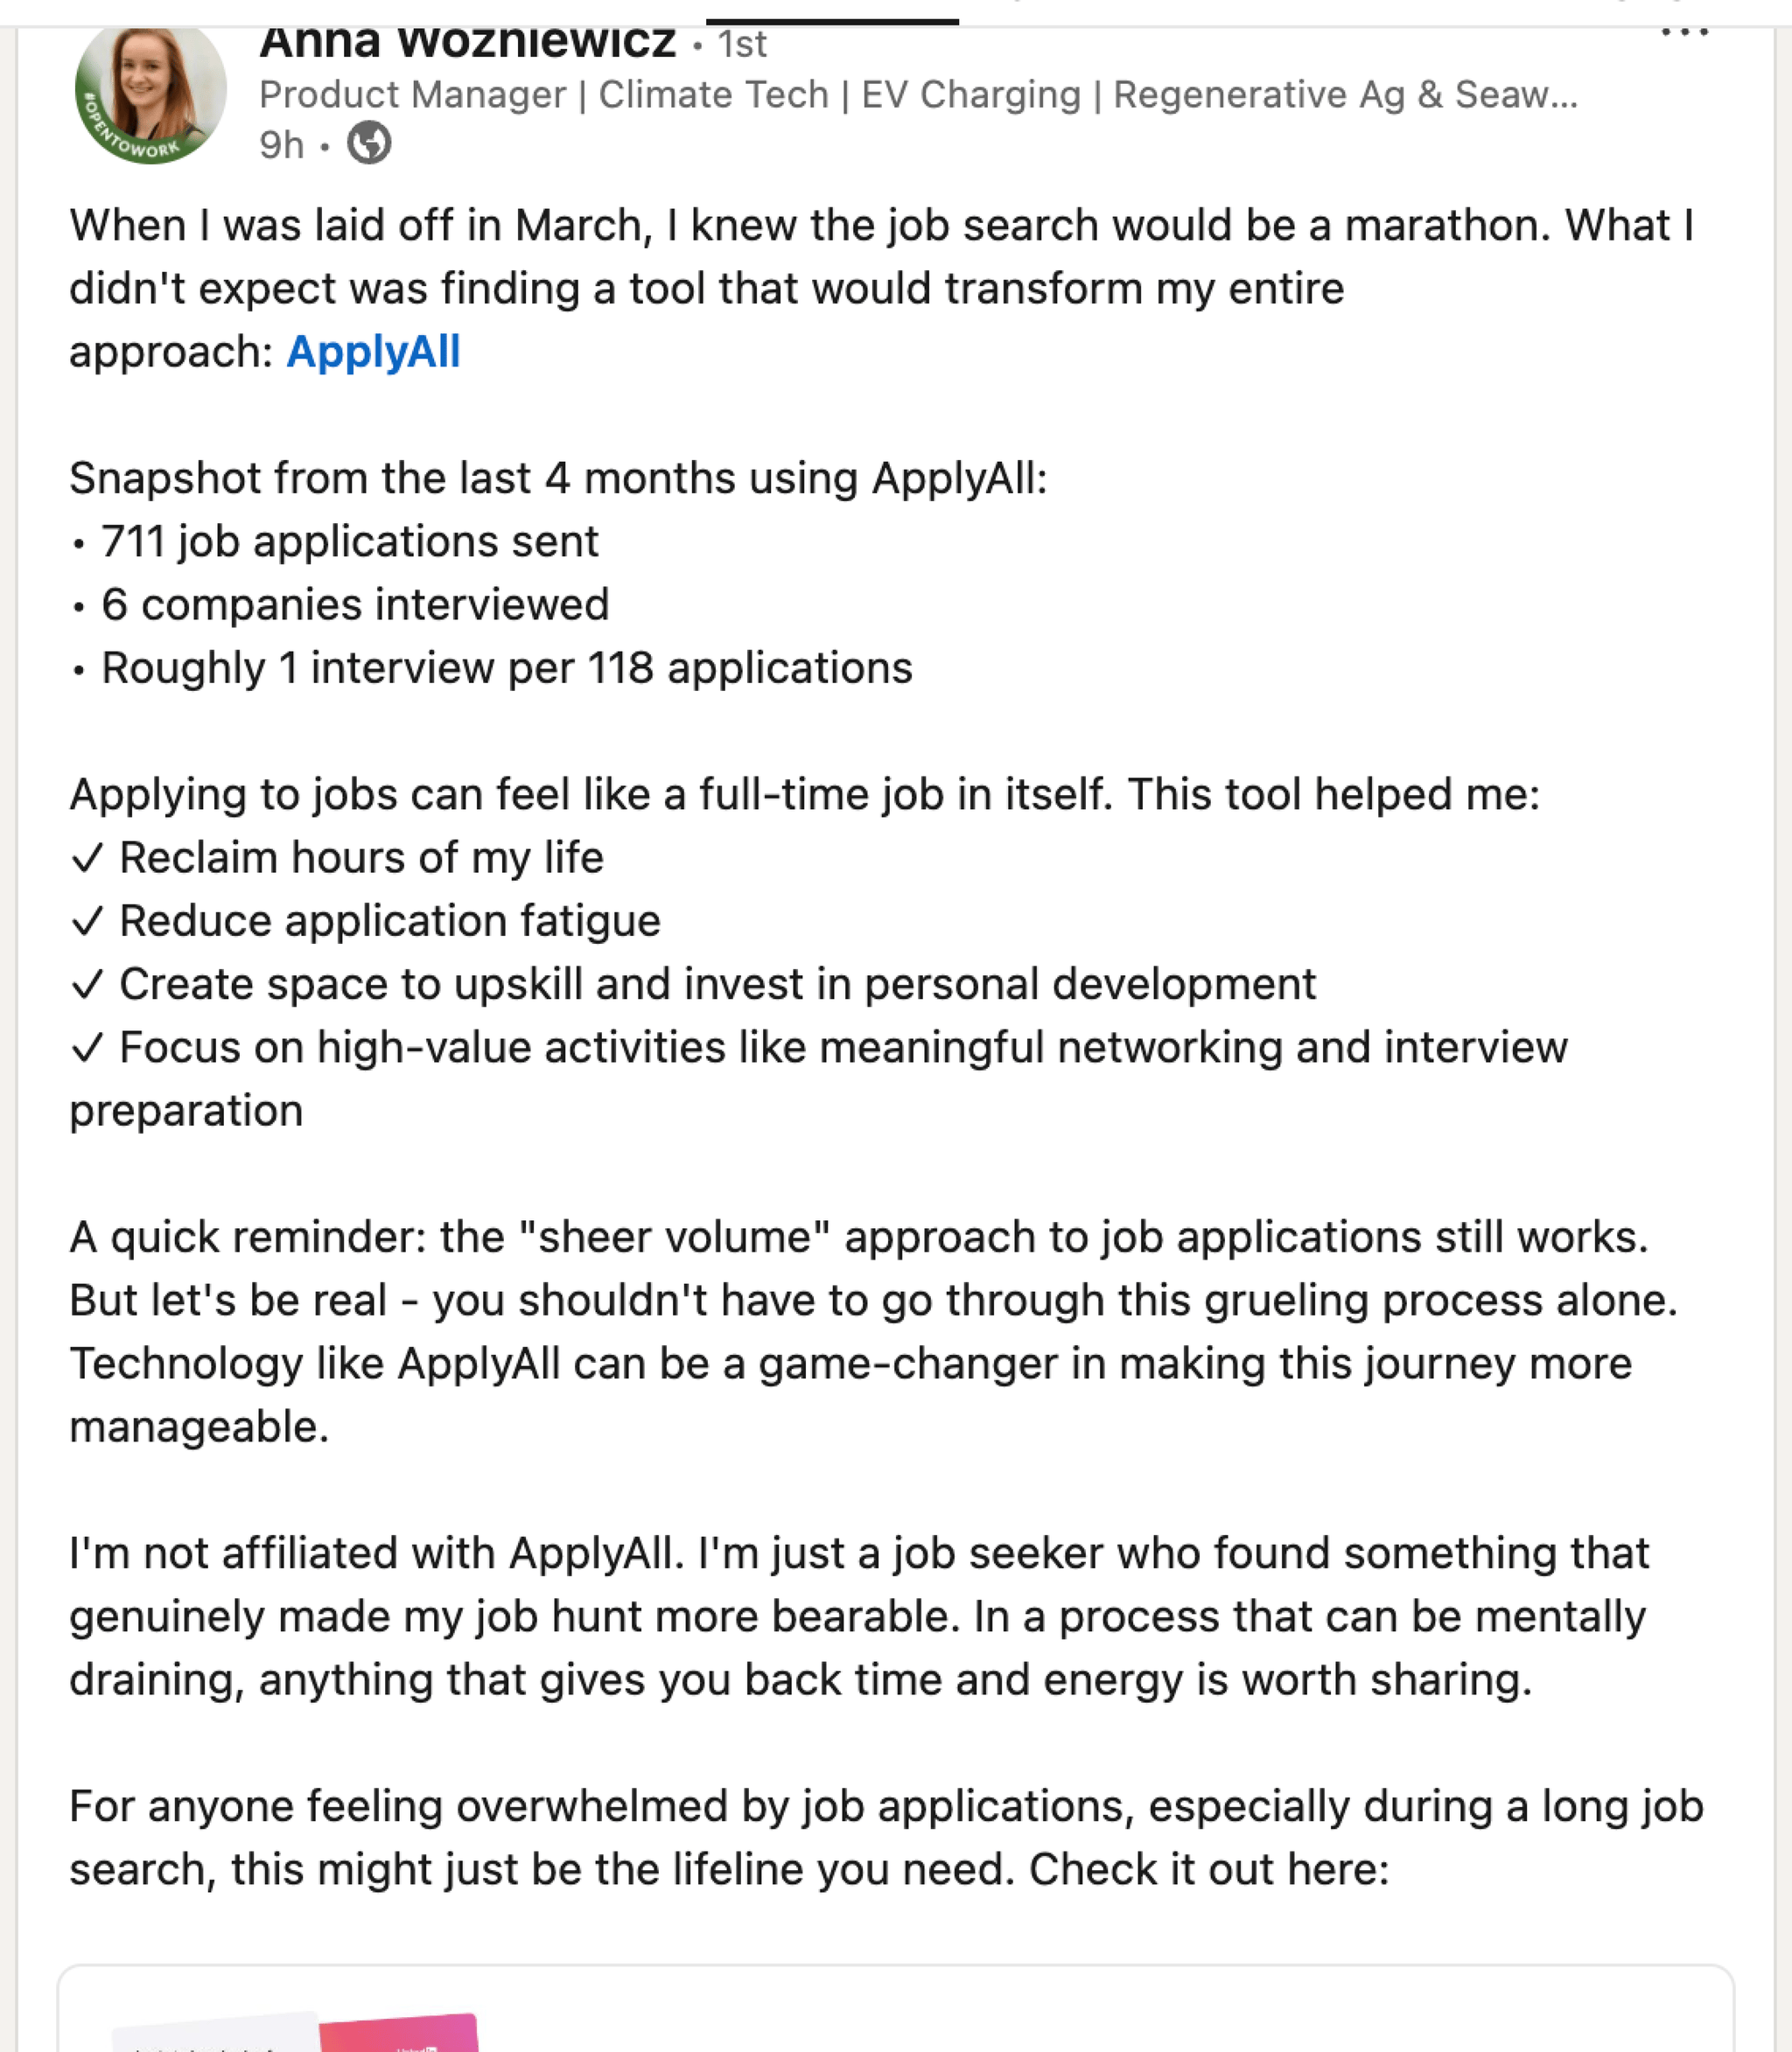Image resolution: width=1792 pixels, height=2052 pixels.
Task: Click the author name Anna Wozniewicz
Action: point(467,42)
